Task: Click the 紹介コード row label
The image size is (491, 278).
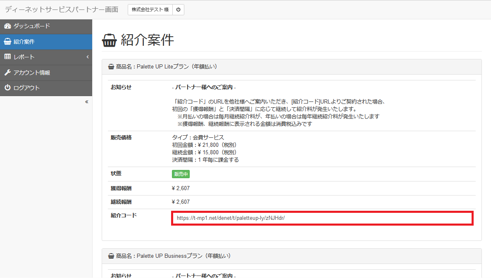Action: click(124, 216)
